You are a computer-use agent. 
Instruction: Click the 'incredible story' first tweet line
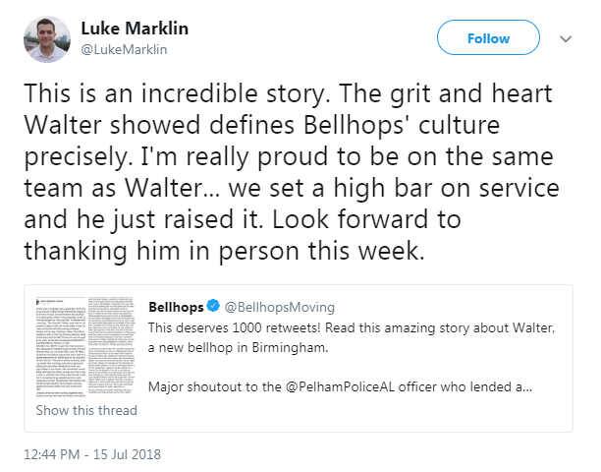click(x=288, y=93)
